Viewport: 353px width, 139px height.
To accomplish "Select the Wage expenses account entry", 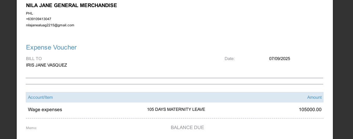I will click(x=45, y=110).
